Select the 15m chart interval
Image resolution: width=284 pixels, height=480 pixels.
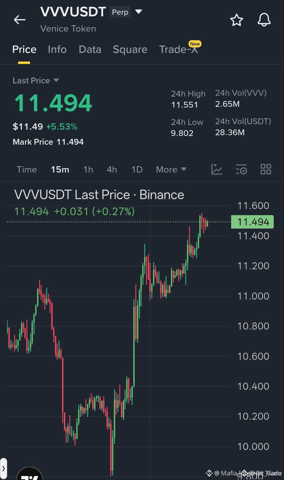[x=60, y=169]
